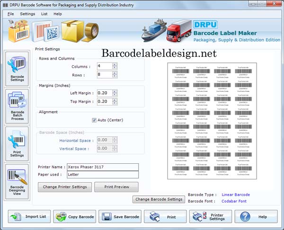The width and height of the screenshot is (284, 230).
Task: Click Change Barcode Settings button
Action: [x=159, y=199]
